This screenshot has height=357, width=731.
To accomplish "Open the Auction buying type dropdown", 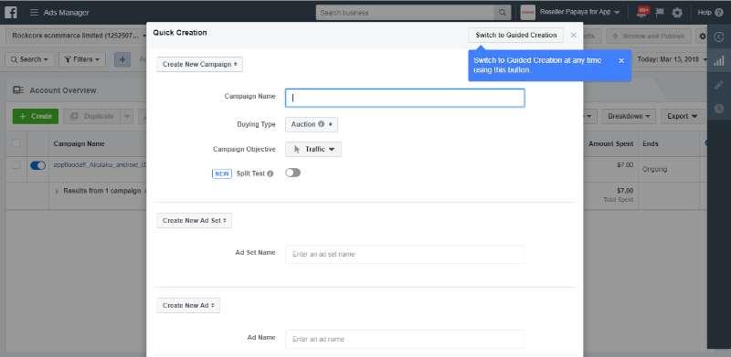I will pyautogui.click(x=312, y=124).
